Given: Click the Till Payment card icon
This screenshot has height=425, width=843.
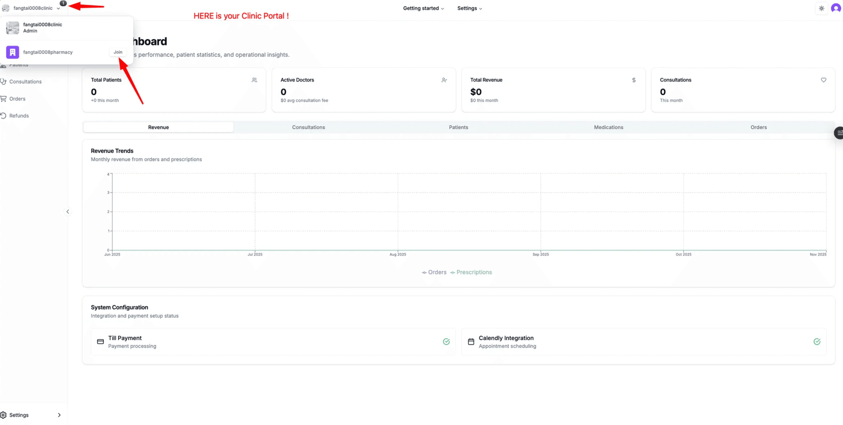Looking at the screenshot, I should [101, 342].
